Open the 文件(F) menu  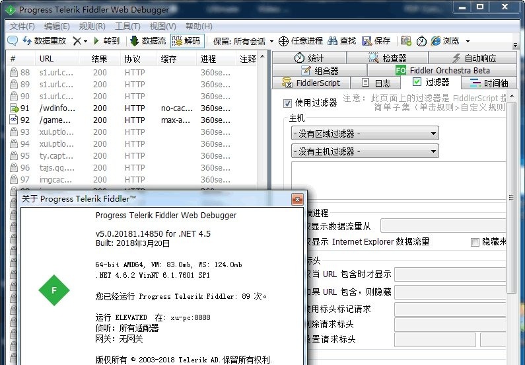pos(22,26)
